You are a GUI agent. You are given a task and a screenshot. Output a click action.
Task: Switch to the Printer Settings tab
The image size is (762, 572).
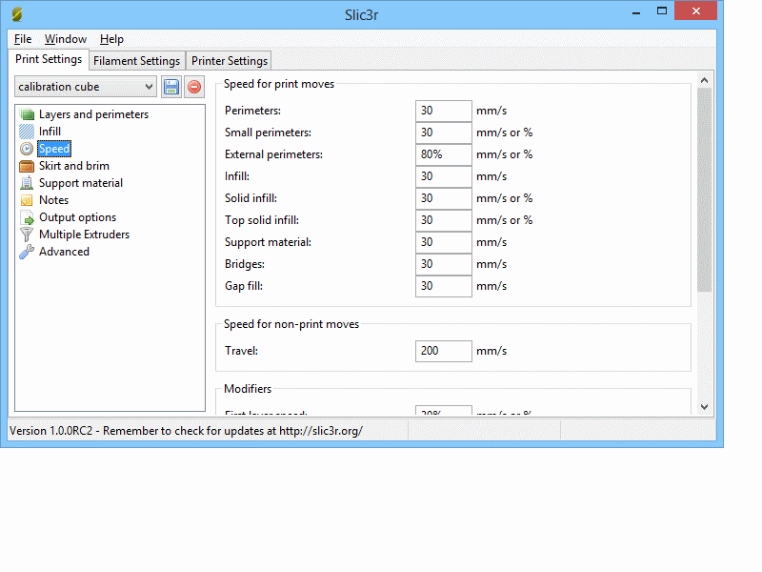230,61
